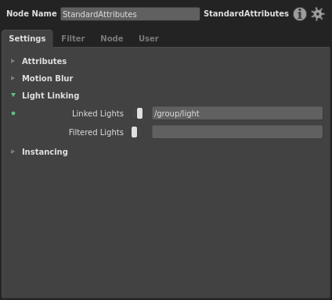Switch to the User tab
332x300 pixels.
pyautogui.click(x=149, y=38)
